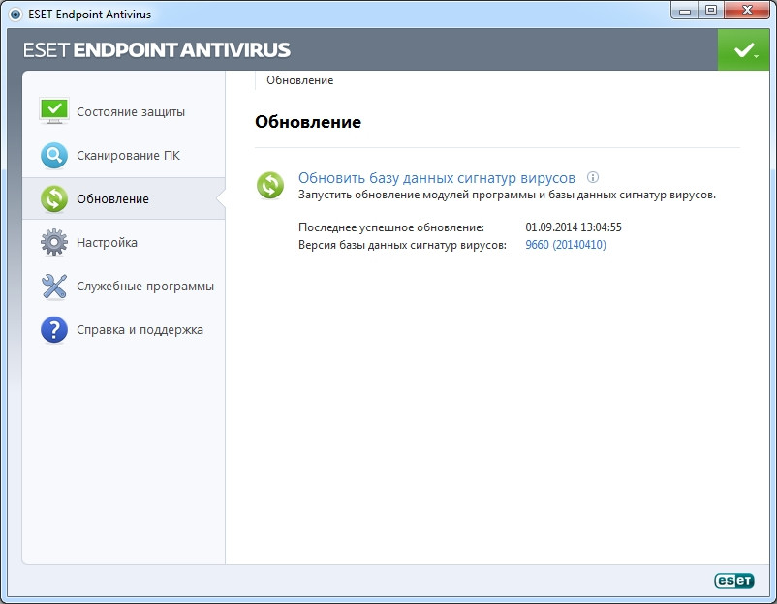Open Справка и поддержка section

(123, 330)
